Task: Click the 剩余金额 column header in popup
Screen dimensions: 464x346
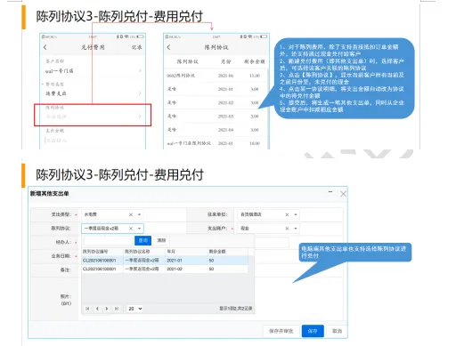Action: point(227,252)
